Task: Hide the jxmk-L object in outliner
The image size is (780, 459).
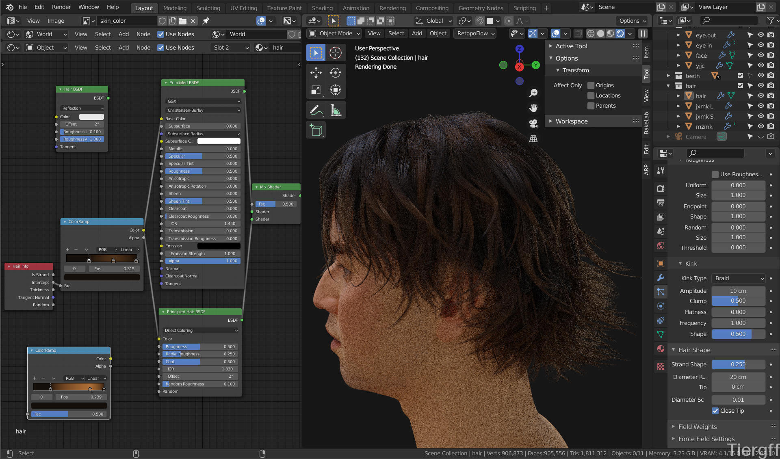Action: (760, 106)
